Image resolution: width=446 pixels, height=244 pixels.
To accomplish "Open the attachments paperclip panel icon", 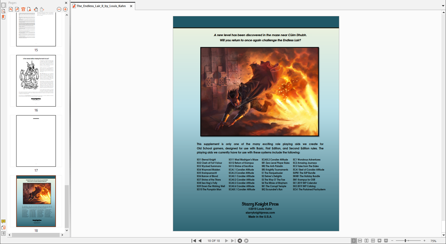I will pyautogui.click(x=4, y=227).
